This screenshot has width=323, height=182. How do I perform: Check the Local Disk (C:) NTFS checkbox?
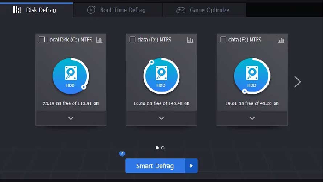coord(42,40)
